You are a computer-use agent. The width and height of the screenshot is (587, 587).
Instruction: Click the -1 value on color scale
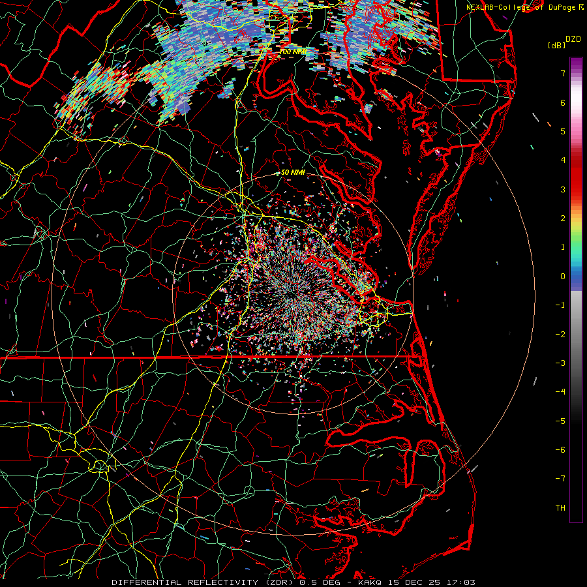pos(560,305)
